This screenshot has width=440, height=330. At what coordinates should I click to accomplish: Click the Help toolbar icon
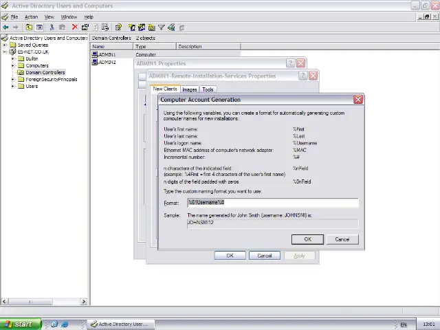pos(118,27)
